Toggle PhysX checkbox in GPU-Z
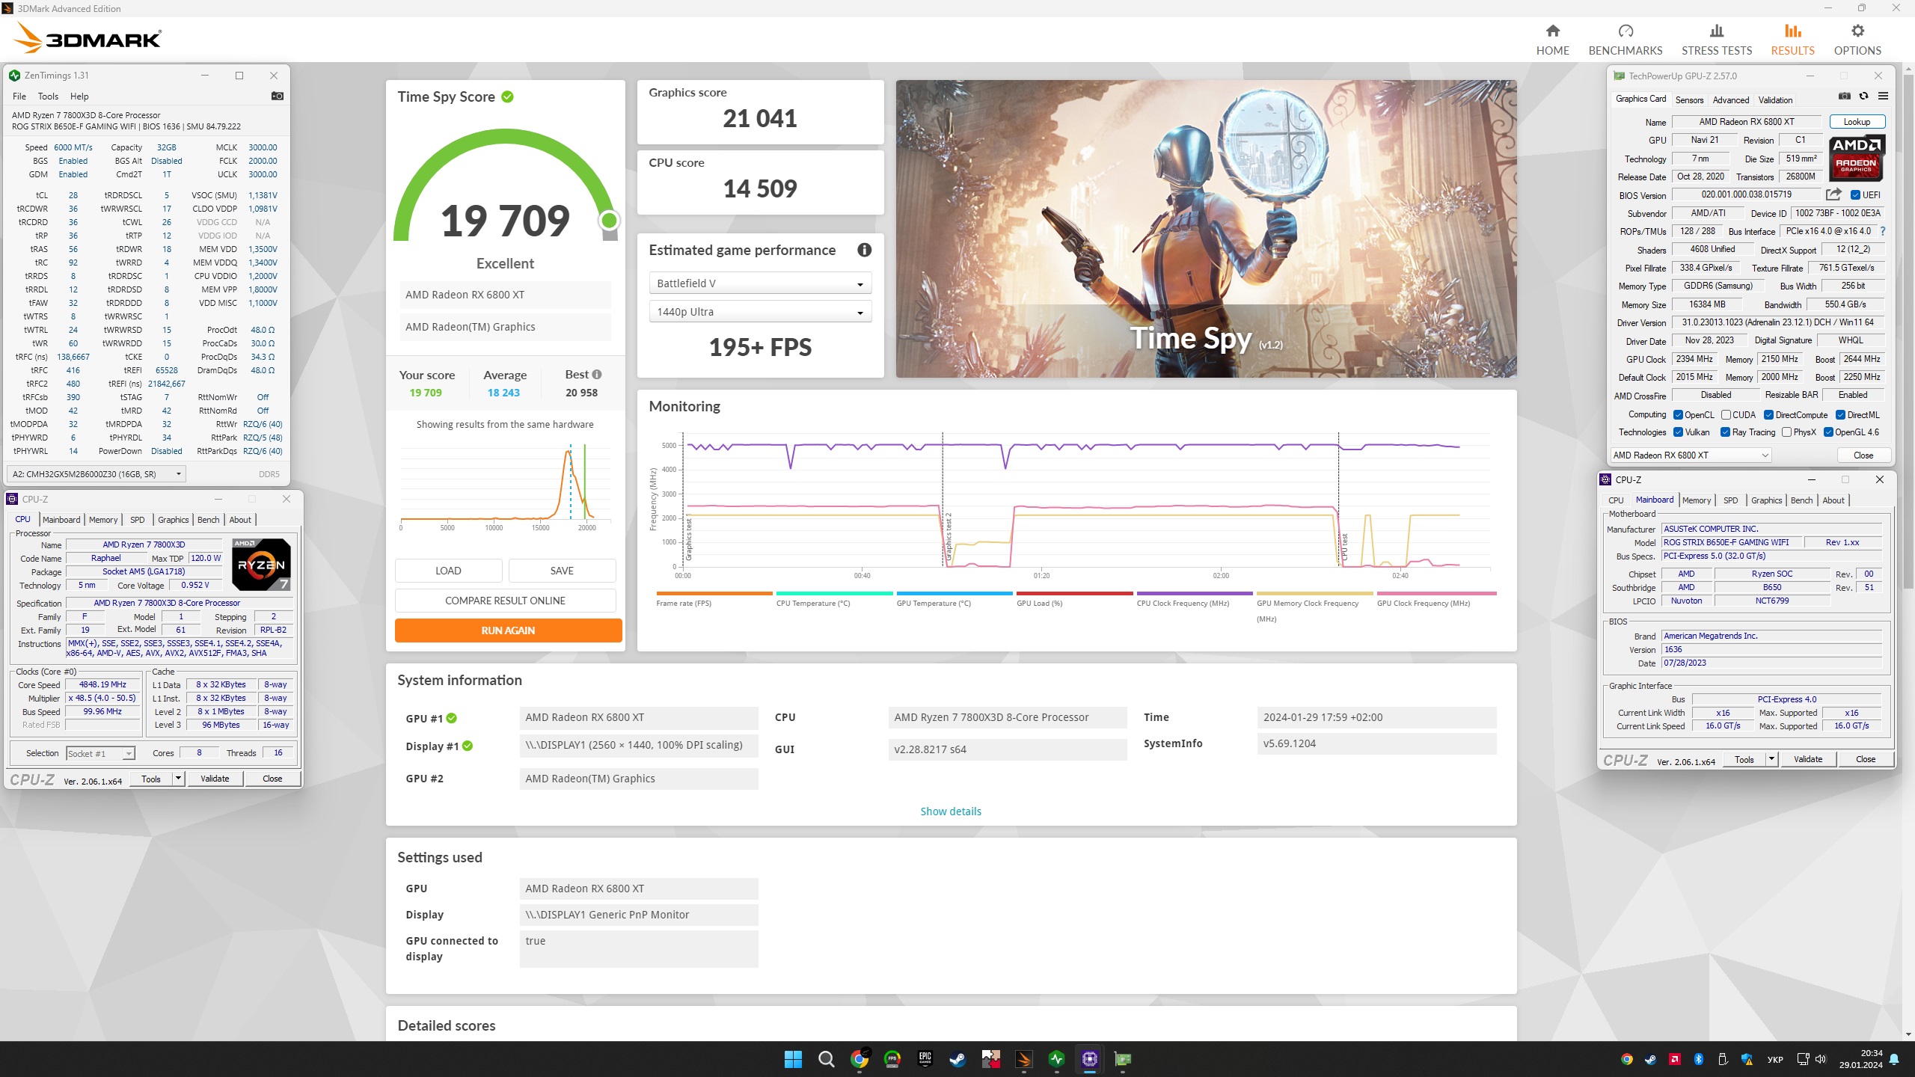Viewport: 1915px width, 1077px height. (1786, 432)
